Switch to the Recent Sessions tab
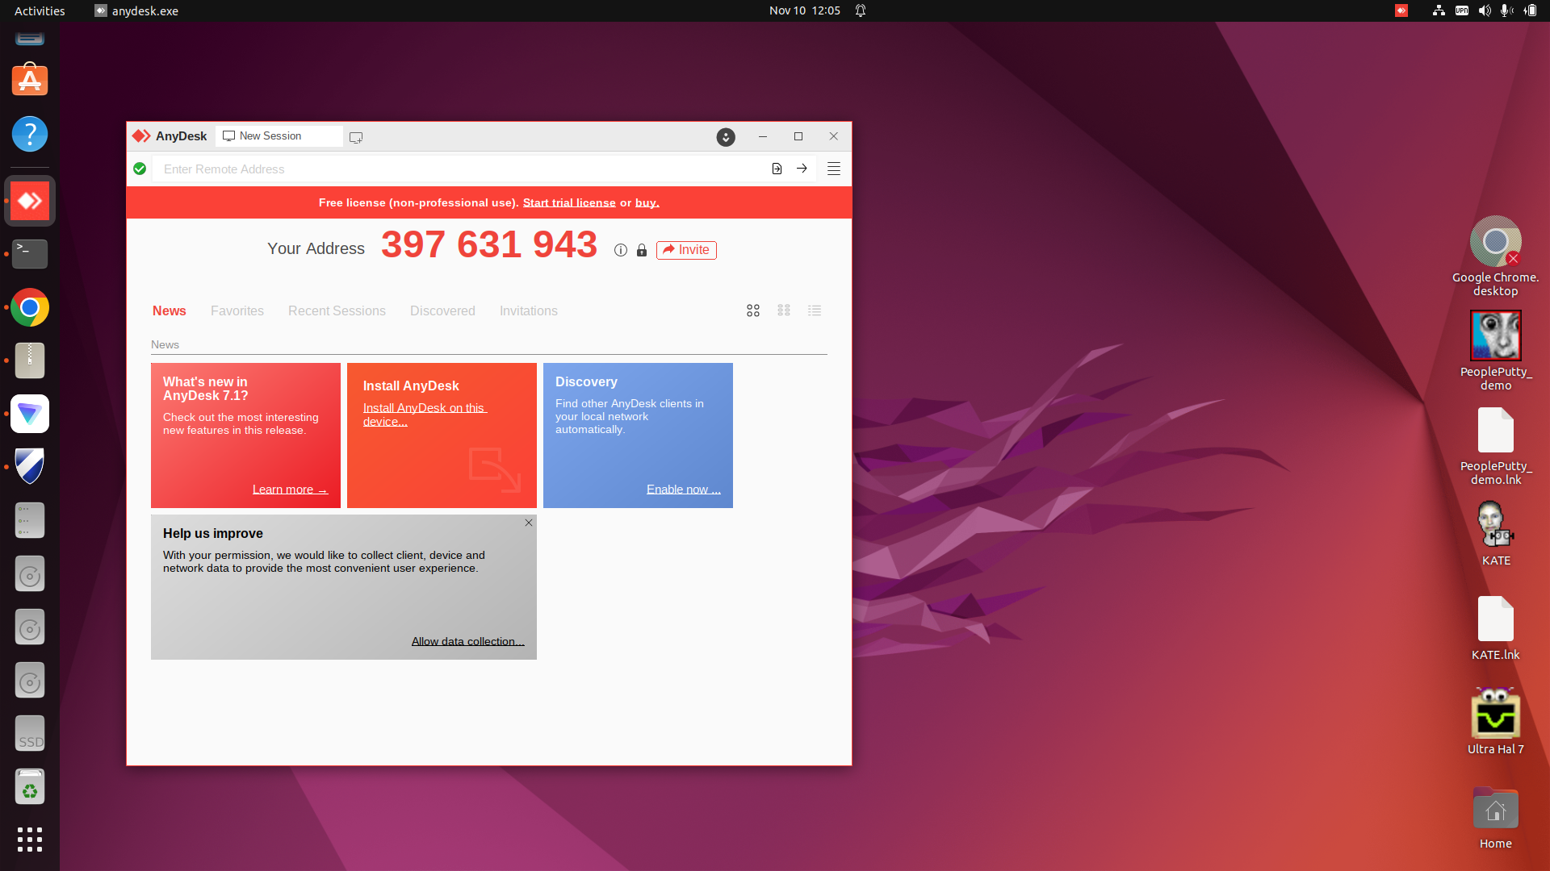The height and width of the screenshot is (871, 1550). click(x=337, y=311)
